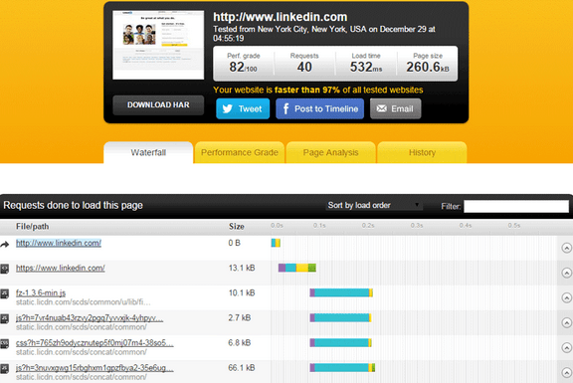Image resolution: width=573 pixels, height=383 pixels.
Task: Click the Filter text input field
Action: pos(516,206)
